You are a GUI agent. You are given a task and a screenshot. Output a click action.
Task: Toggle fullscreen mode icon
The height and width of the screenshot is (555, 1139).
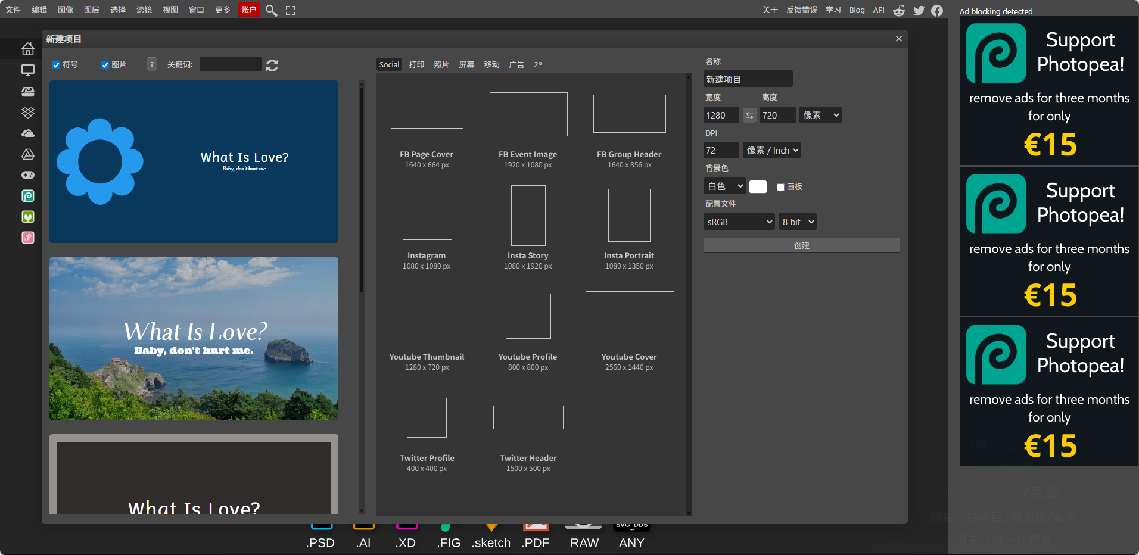pos(291,10)
